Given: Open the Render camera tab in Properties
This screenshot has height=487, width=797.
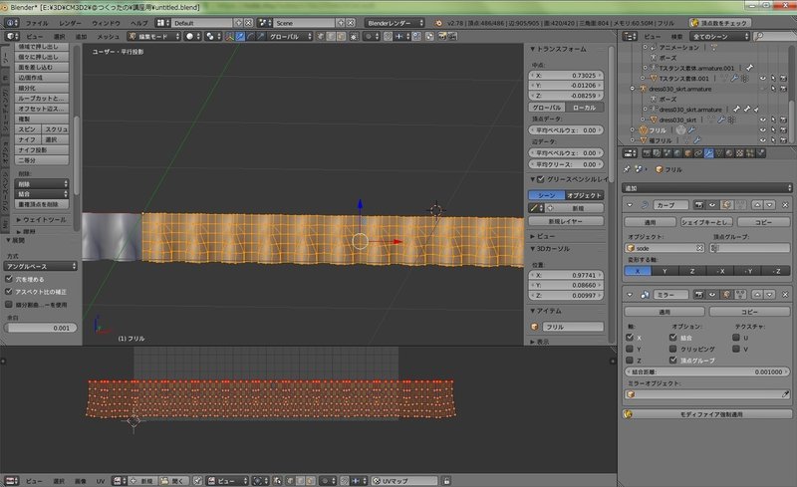Looking at the screenshot, I should pos(647,153).
